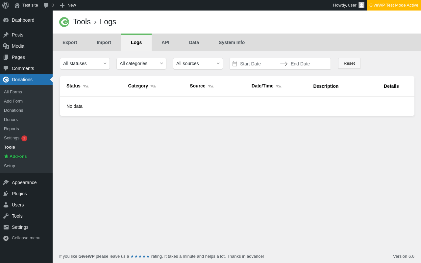The width and height of the screenshot is (421, 263).
Task: Click the End Date field
Action: (309, 64)
